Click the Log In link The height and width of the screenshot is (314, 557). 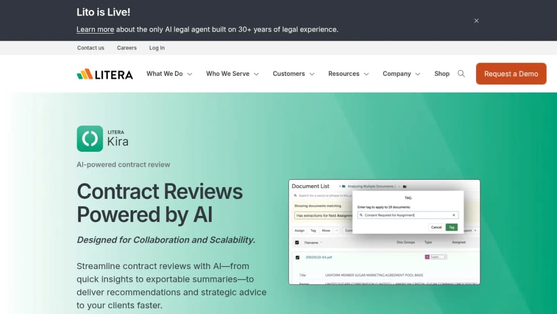click(157, 48)
